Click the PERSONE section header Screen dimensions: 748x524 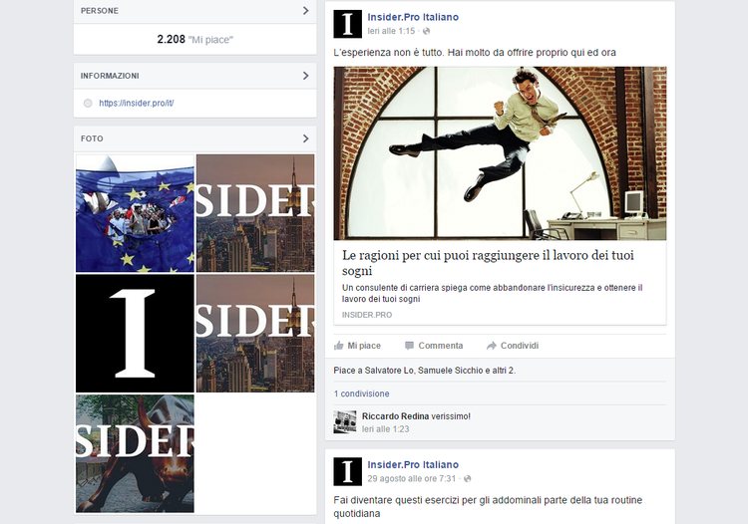click(x=194, y=11)
